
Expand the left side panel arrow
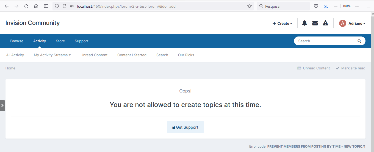click(x=2, y=106)
